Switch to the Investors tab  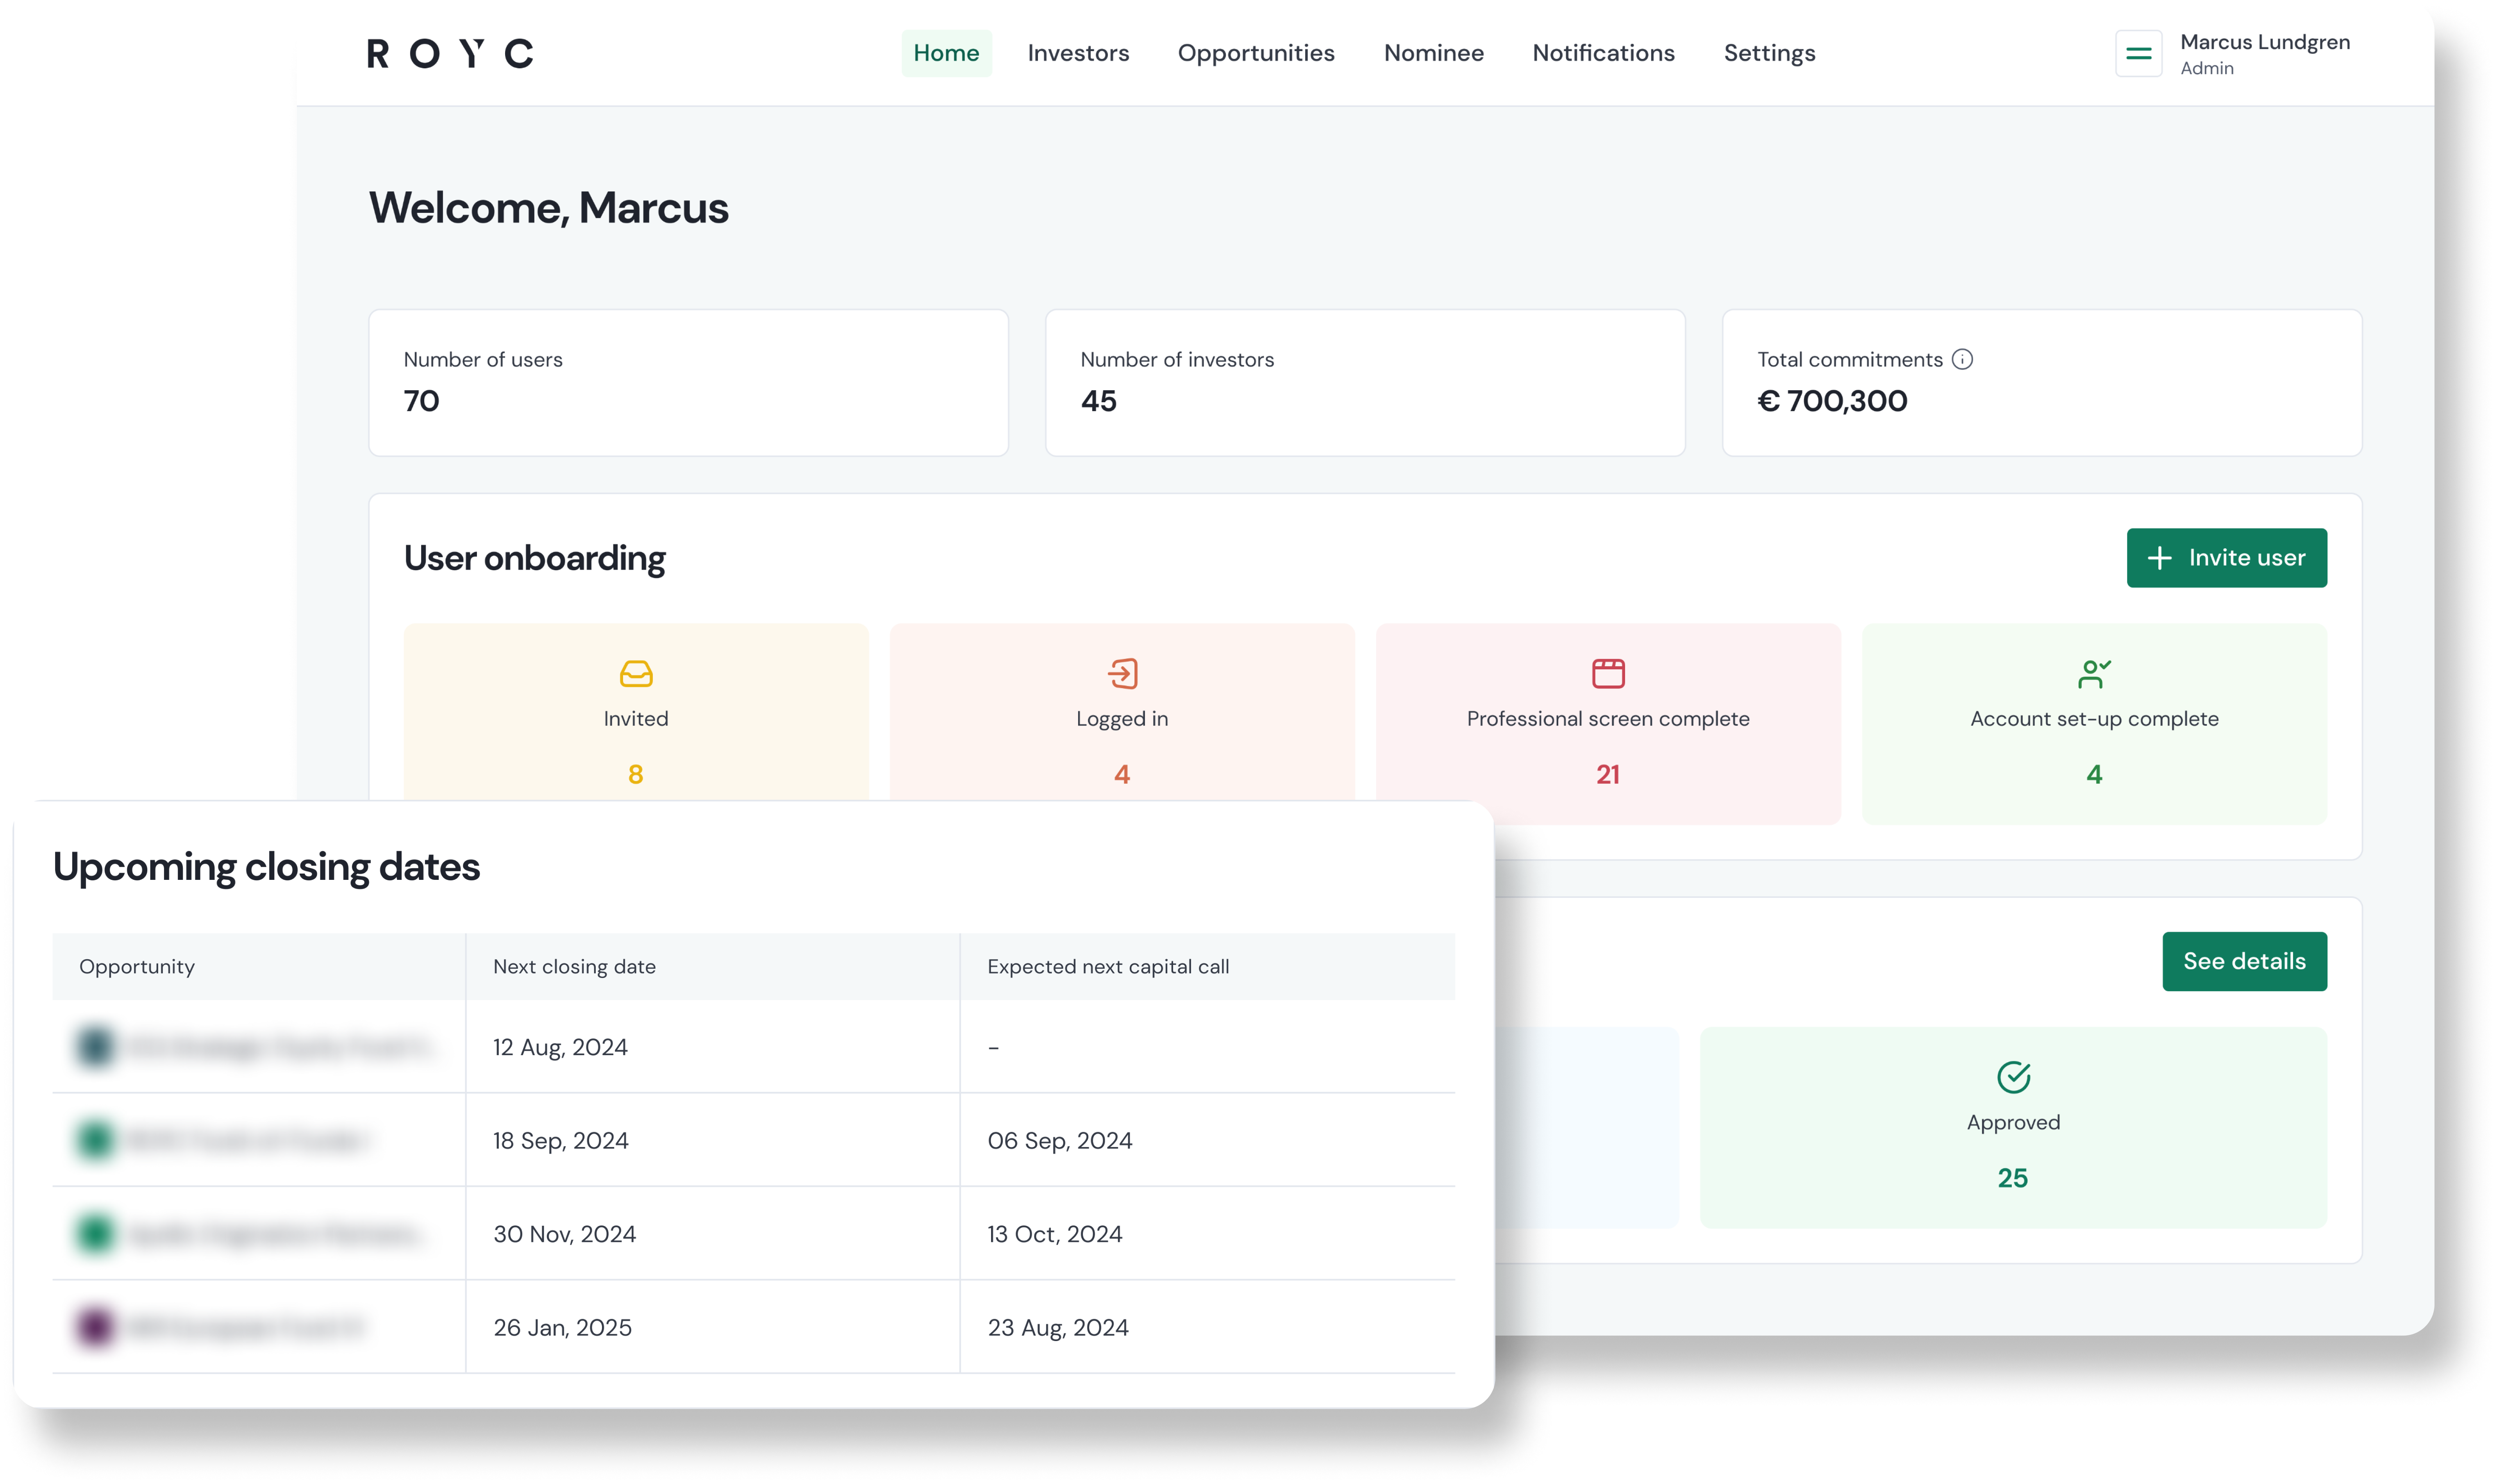1078,53
